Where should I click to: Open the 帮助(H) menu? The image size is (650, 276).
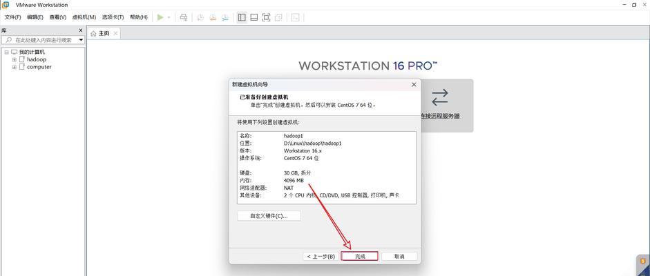click(x=138, y=17)
